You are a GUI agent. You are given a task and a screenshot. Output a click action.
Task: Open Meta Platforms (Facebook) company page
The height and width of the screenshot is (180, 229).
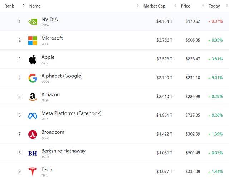click(71, 113)
